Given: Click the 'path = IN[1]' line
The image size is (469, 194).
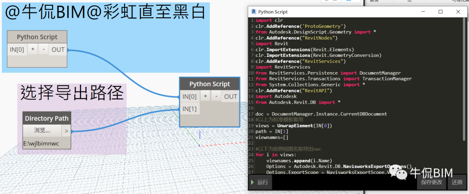Looking at the screenshot, I should [x=272, y=132].
